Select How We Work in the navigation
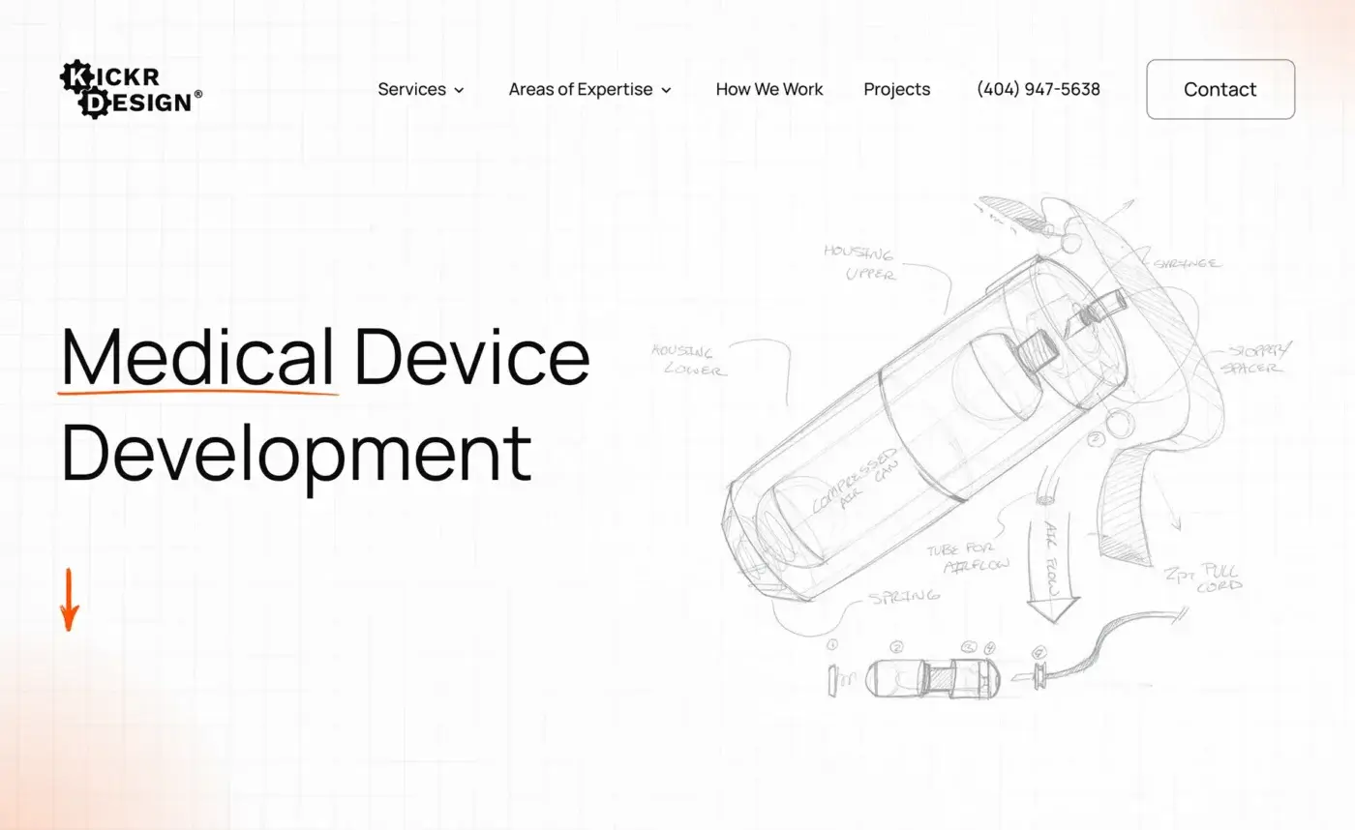Viewport: 1355px width, 830px height. 768,89
